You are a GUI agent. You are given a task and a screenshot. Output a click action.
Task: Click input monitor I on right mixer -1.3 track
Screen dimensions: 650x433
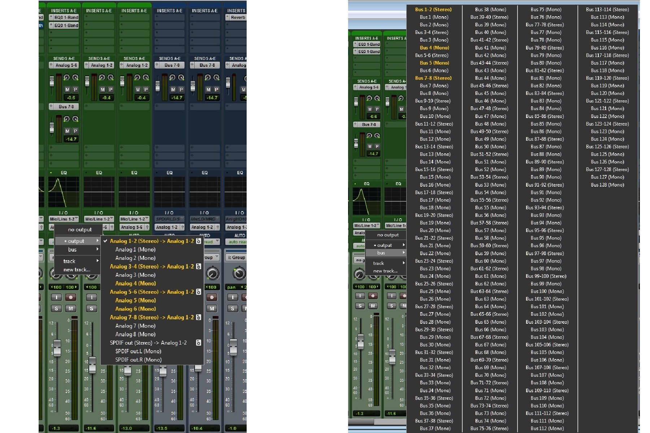coord(360,296)
